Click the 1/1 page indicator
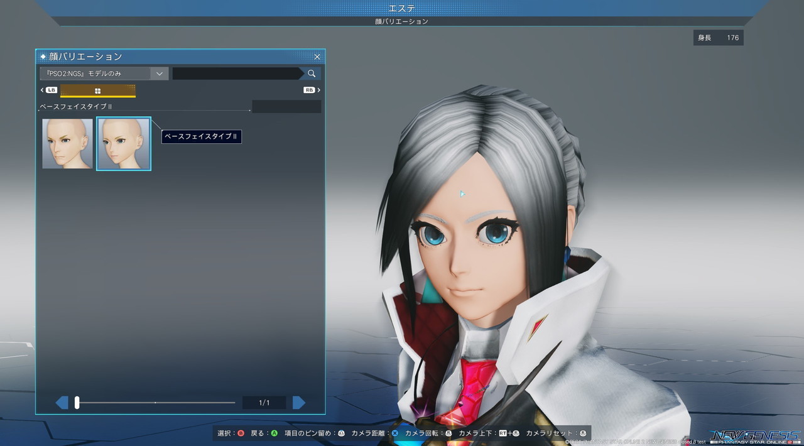This screenshot has height=446, width=804. [264, 403]
